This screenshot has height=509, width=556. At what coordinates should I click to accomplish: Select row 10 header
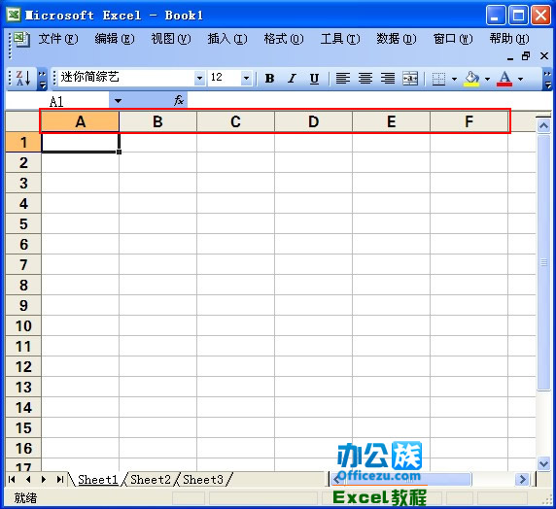[x=23, y=326]
